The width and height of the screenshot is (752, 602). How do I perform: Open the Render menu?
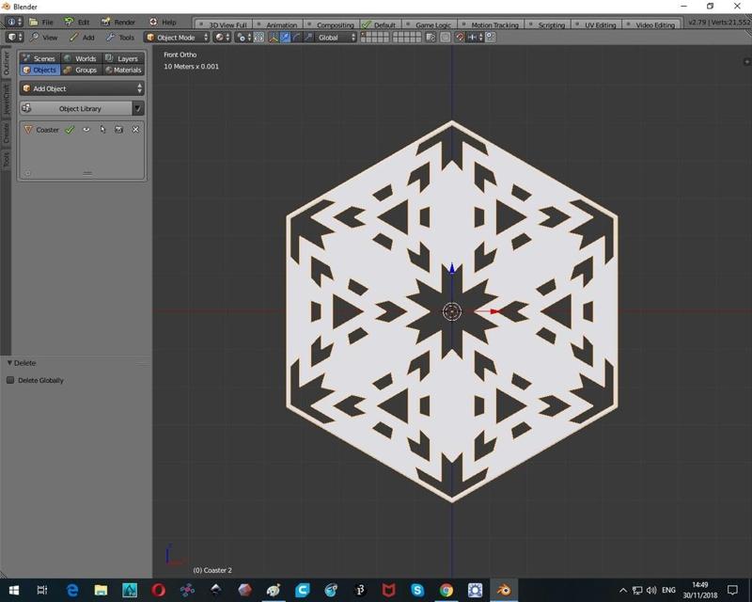118,22
